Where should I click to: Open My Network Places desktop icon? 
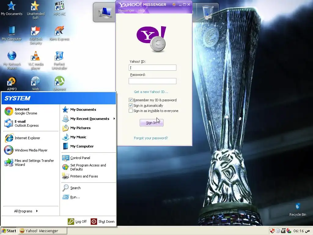click(x=12, y=60)
